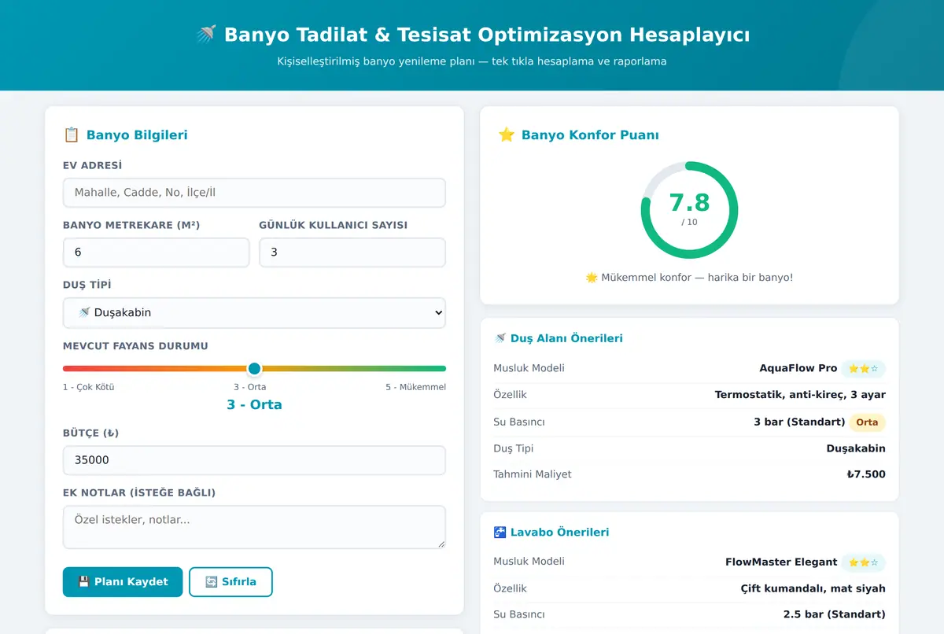This screenshot has width=944, height=634.
Task: Click the faucet icon next to Lavabo Önerileri
Action: coord(500,532)
